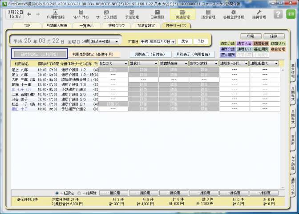Open 請求管理 from the toolbar

pyautogui.click(x=208, y=14)
